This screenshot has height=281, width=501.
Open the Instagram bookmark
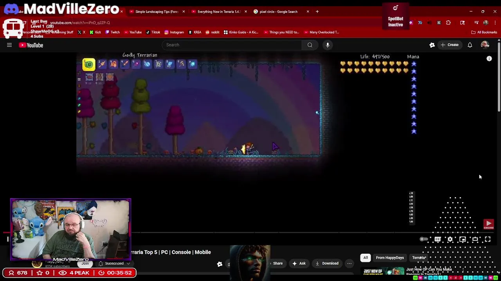pyautogui.click(x=174, y=32)
